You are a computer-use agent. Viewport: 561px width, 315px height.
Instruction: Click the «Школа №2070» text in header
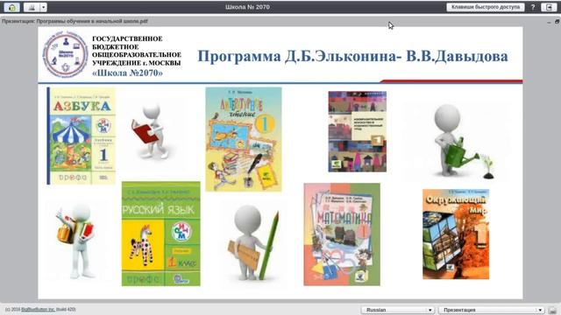[127, 73]
